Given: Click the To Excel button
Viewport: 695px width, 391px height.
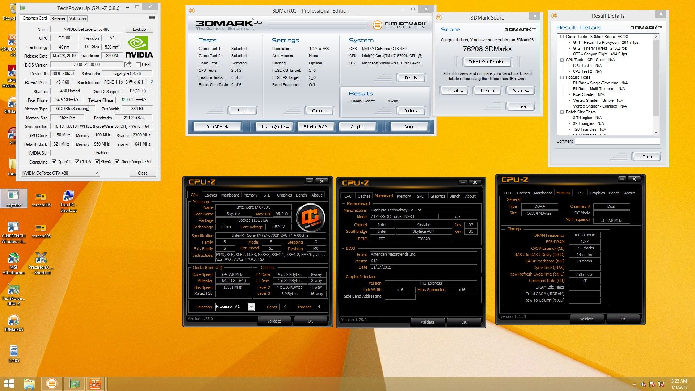Looking at the screenshot, I should point(487,91).
